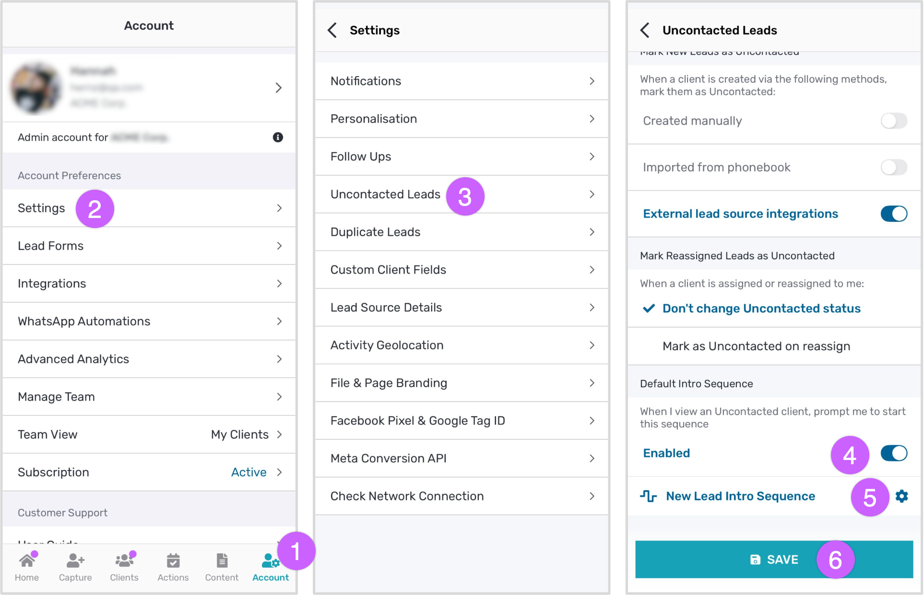
Task: Open sequence settings gear icon
Action: 902,496
